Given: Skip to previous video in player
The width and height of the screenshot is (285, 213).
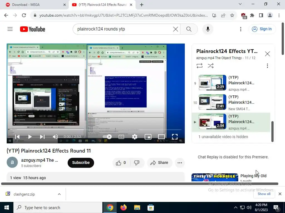Looking at the screenshot, I should [x=17, y=136].
